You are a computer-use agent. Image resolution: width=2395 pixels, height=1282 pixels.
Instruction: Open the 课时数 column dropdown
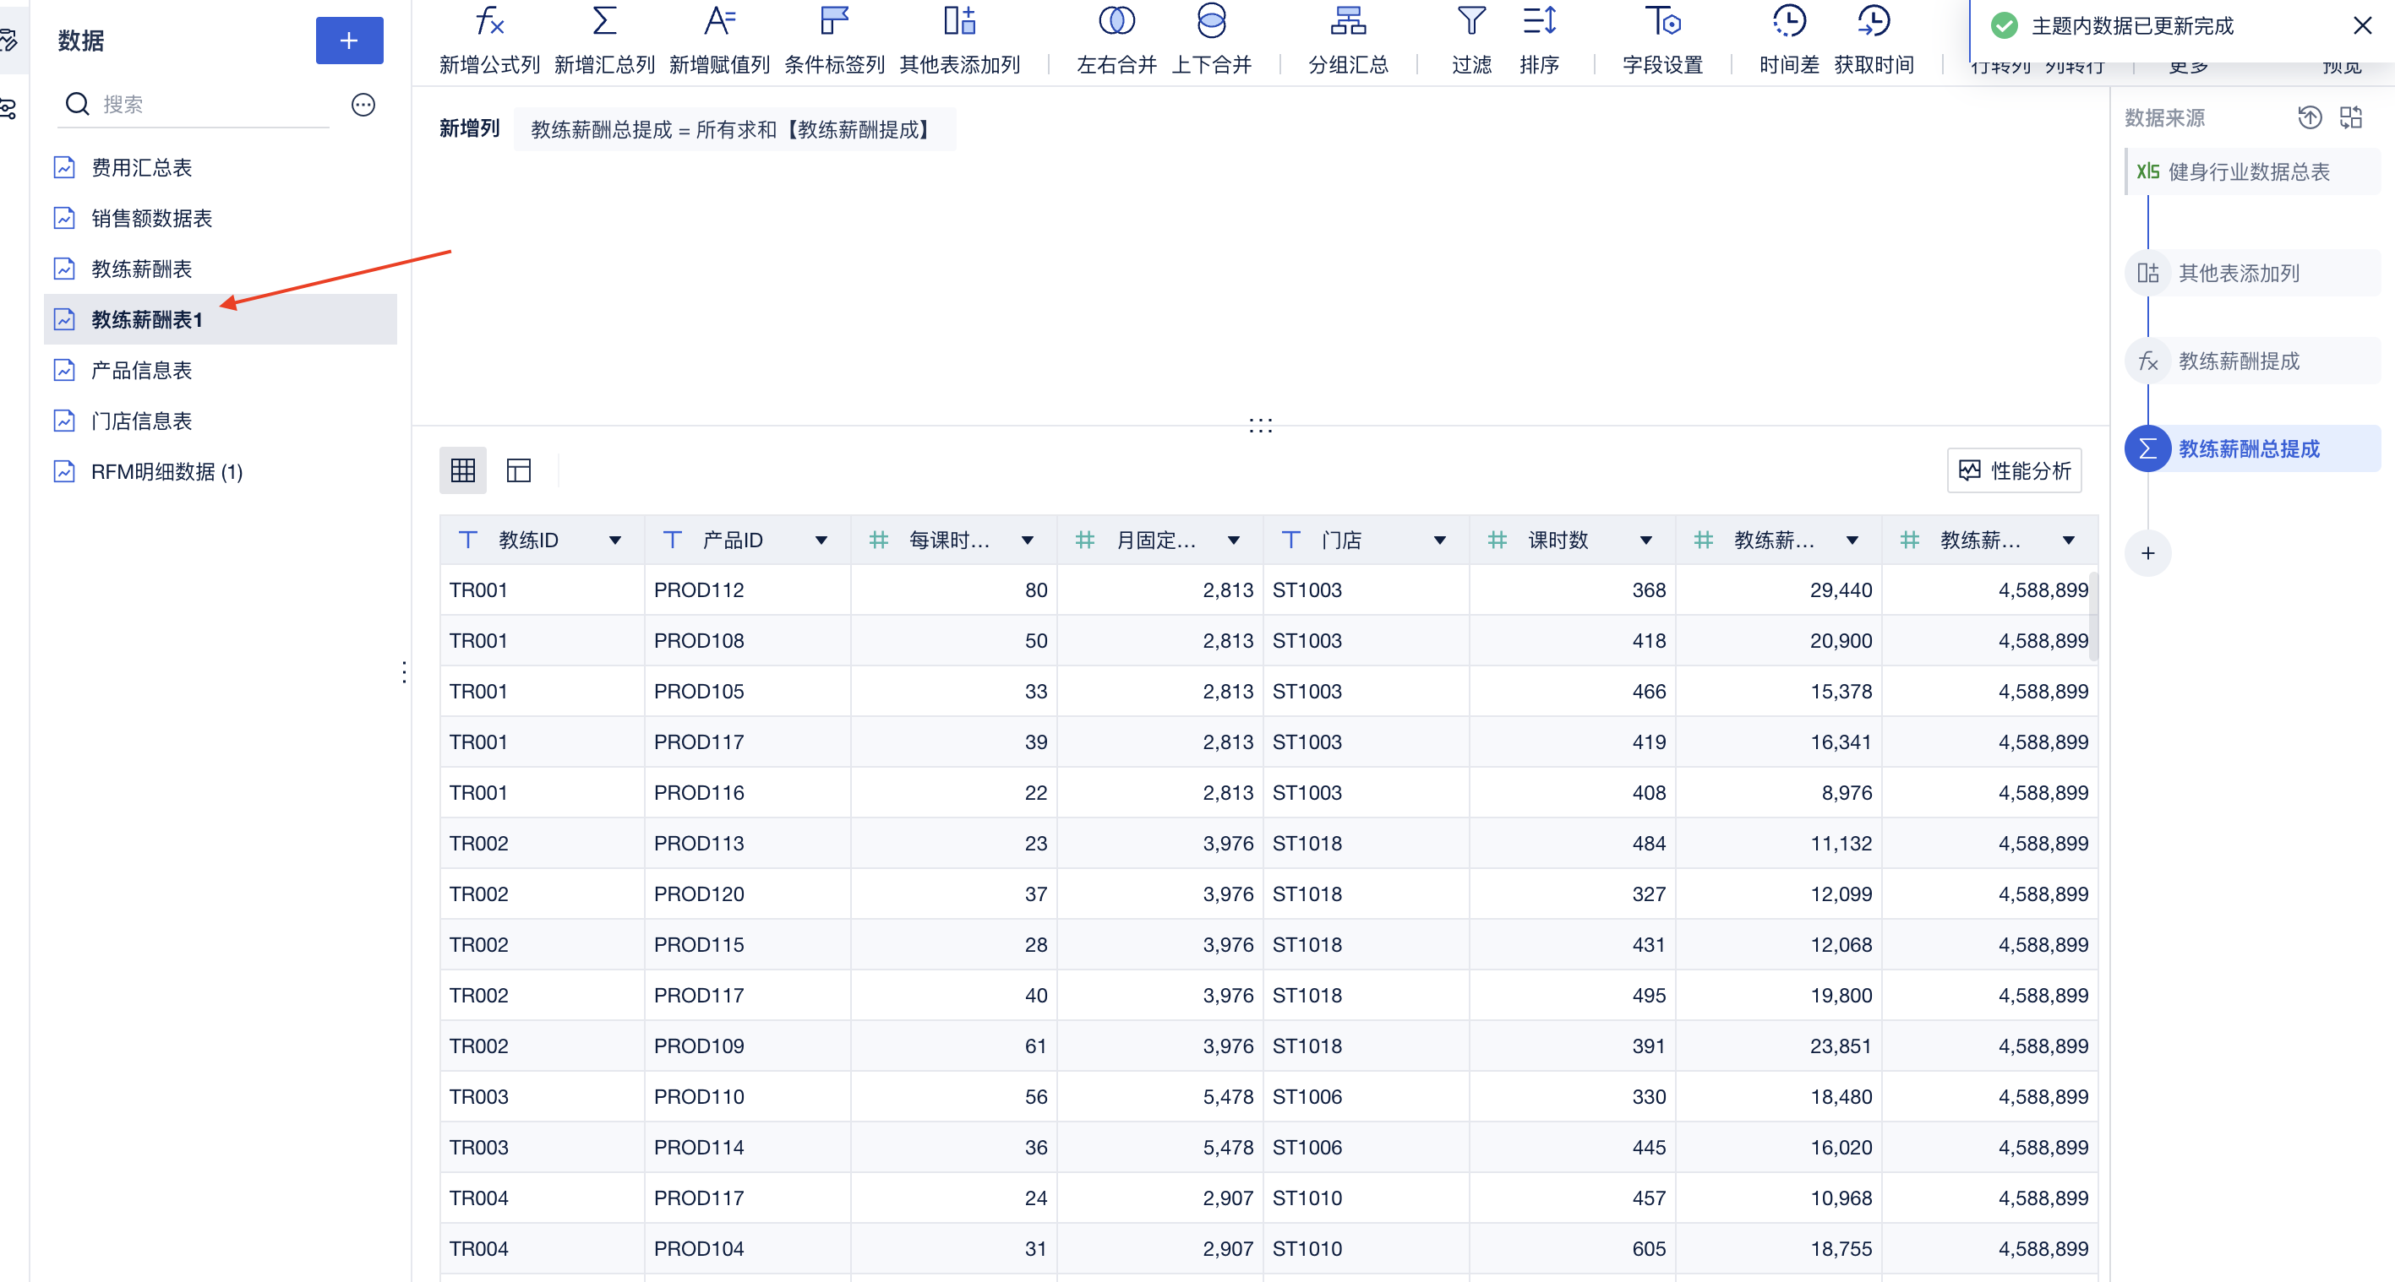1645,541
